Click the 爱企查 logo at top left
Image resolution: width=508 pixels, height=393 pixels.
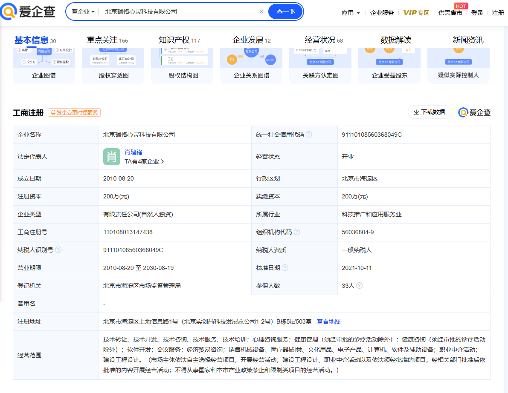click(x=28, y=11)
